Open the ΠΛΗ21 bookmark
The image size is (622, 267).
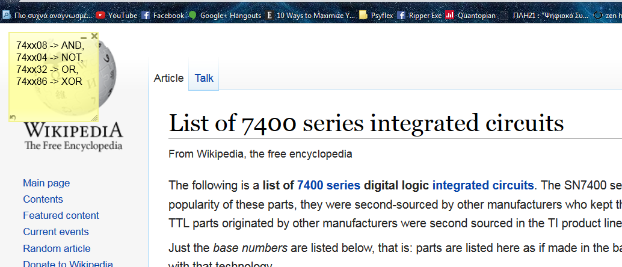point(544,16)
